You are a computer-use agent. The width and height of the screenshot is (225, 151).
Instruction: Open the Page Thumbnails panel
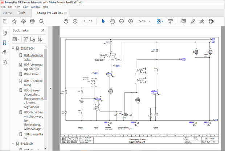[5, 33]
